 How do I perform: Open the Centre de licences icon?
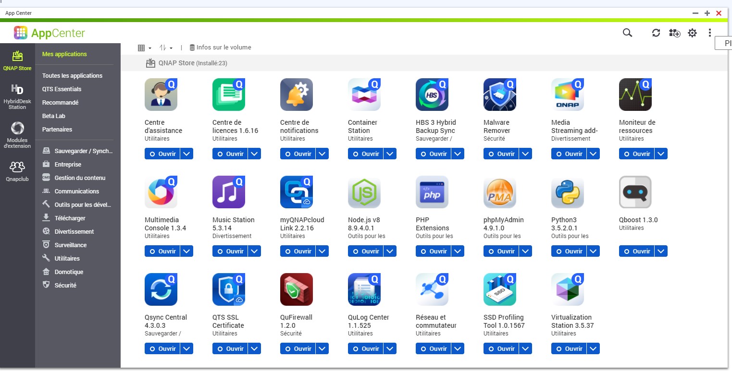(229, 95)
